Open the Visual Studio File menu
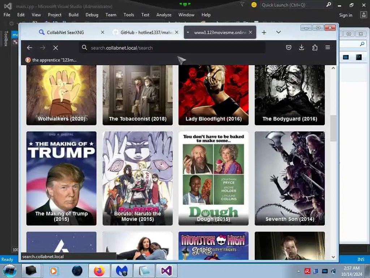The width and height of the screenshot is (370, 278). pyautogui.click(x=7, y=14)
